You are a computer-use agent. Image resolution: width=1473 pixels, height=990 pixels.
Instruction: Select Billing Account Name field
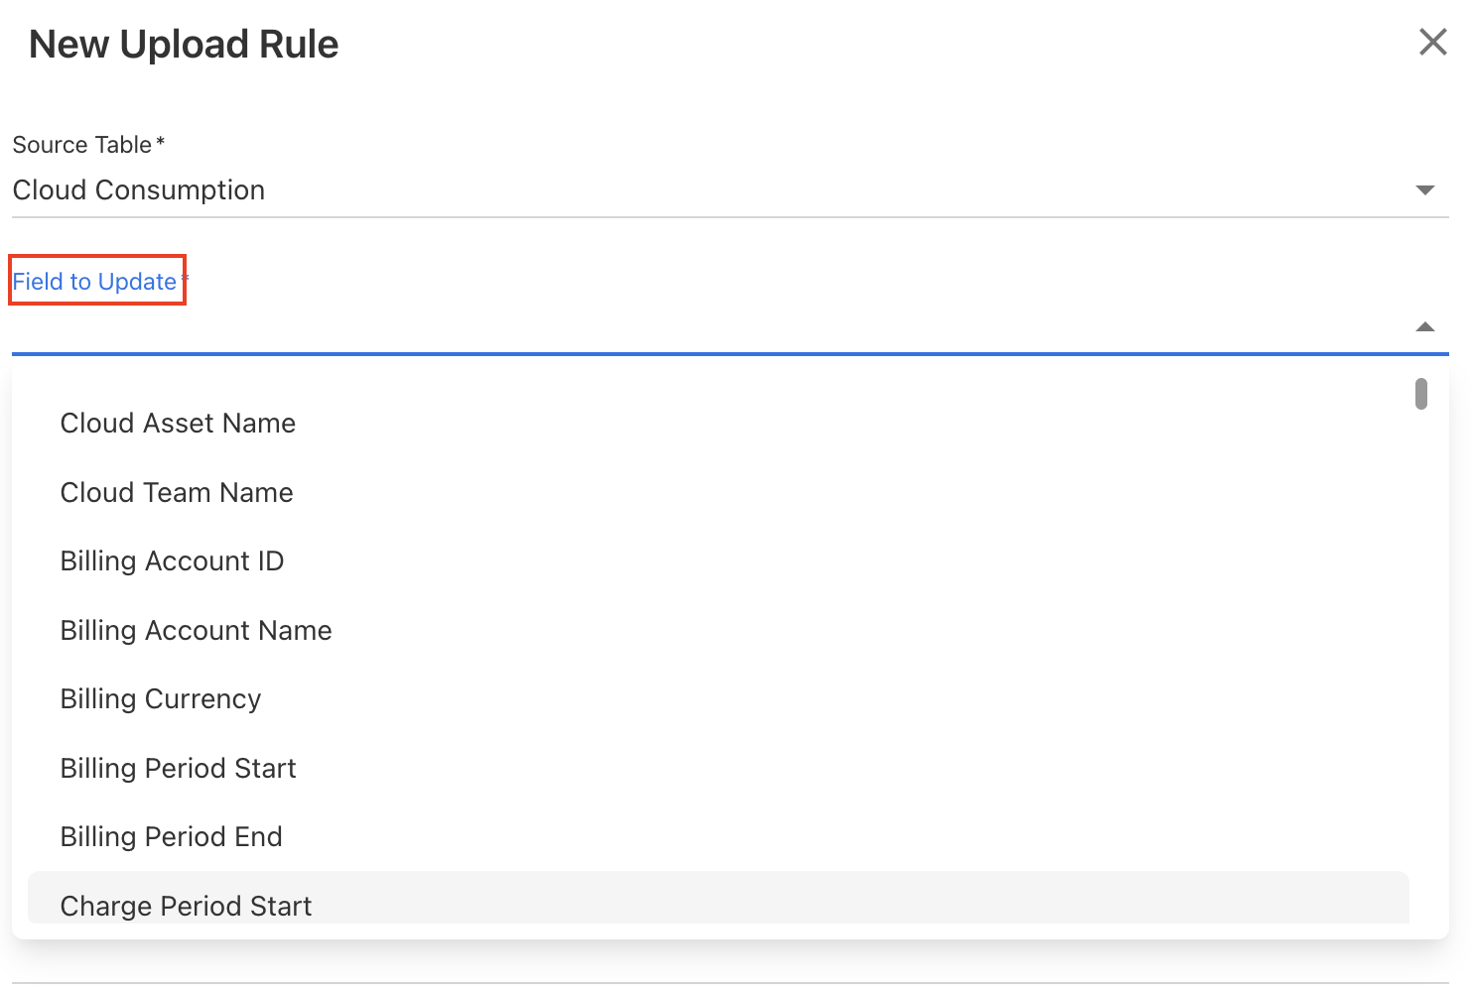coord(196,631)
